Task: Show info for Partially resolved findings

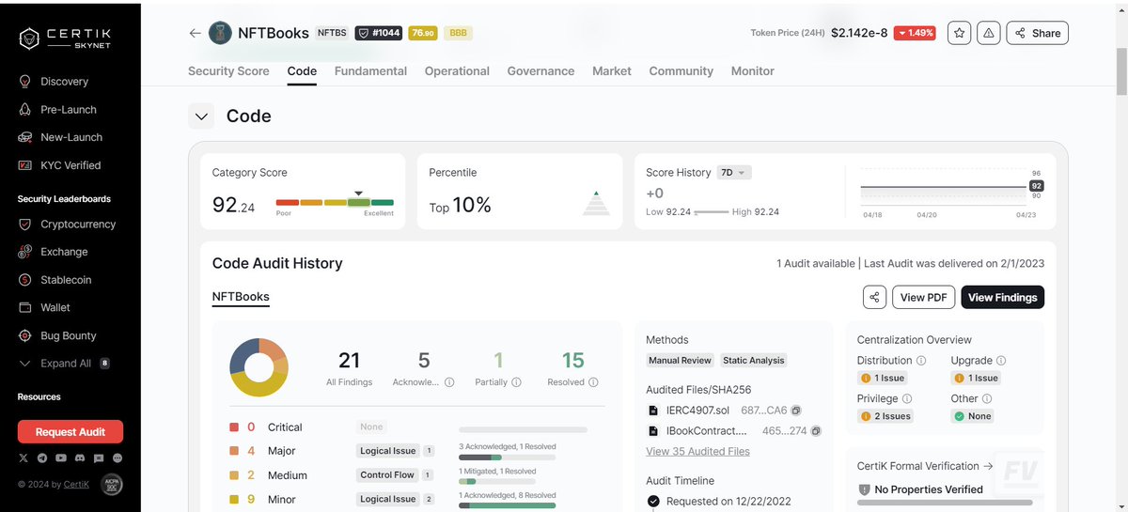Action: click(x=517, y=382)
